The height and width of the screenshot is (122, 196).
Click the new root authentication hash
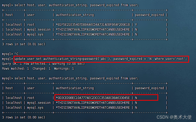tap(93, 98)
